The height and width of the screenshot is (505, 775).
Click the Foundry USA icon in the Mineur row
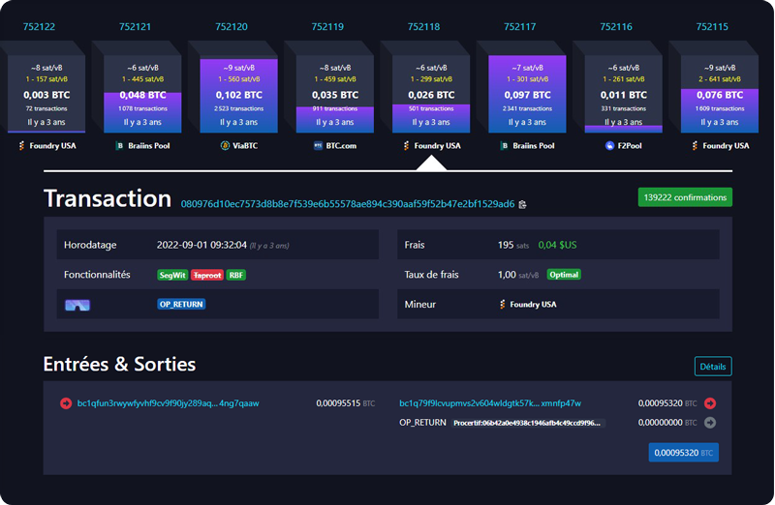(x=504, y=304)
